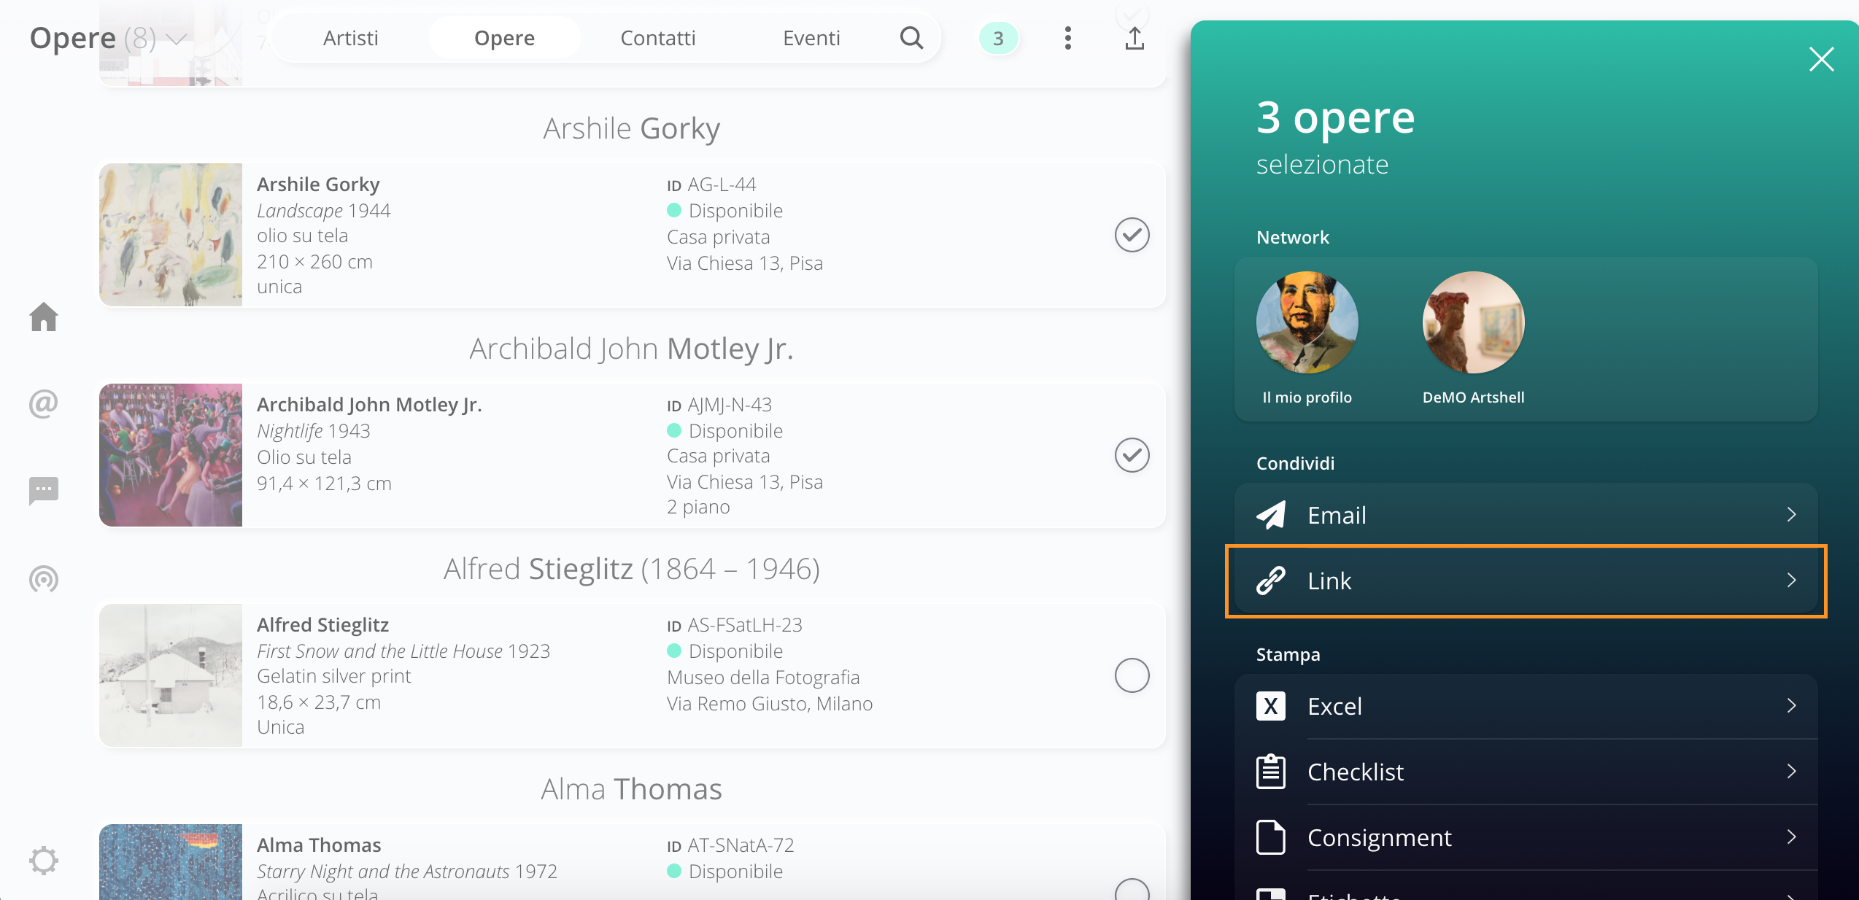The width and height of the screenshot is (1859, 900).
Task: Choose Checklist print option
Action: (1526, 772)
